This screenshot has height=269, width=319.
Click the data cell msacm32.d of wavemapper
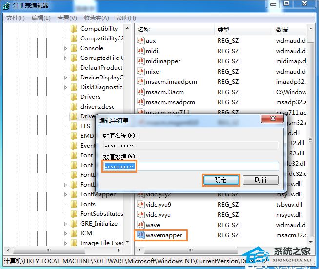[291, 235]
